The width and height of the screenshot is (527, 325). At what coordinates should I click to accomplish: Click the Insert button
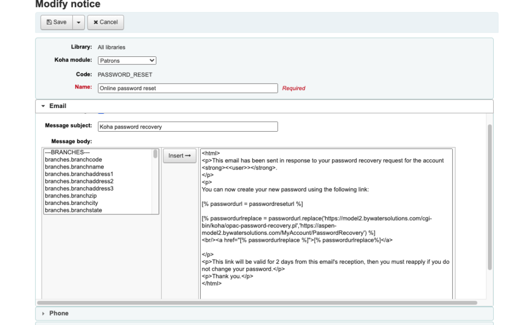coord(180,156)
